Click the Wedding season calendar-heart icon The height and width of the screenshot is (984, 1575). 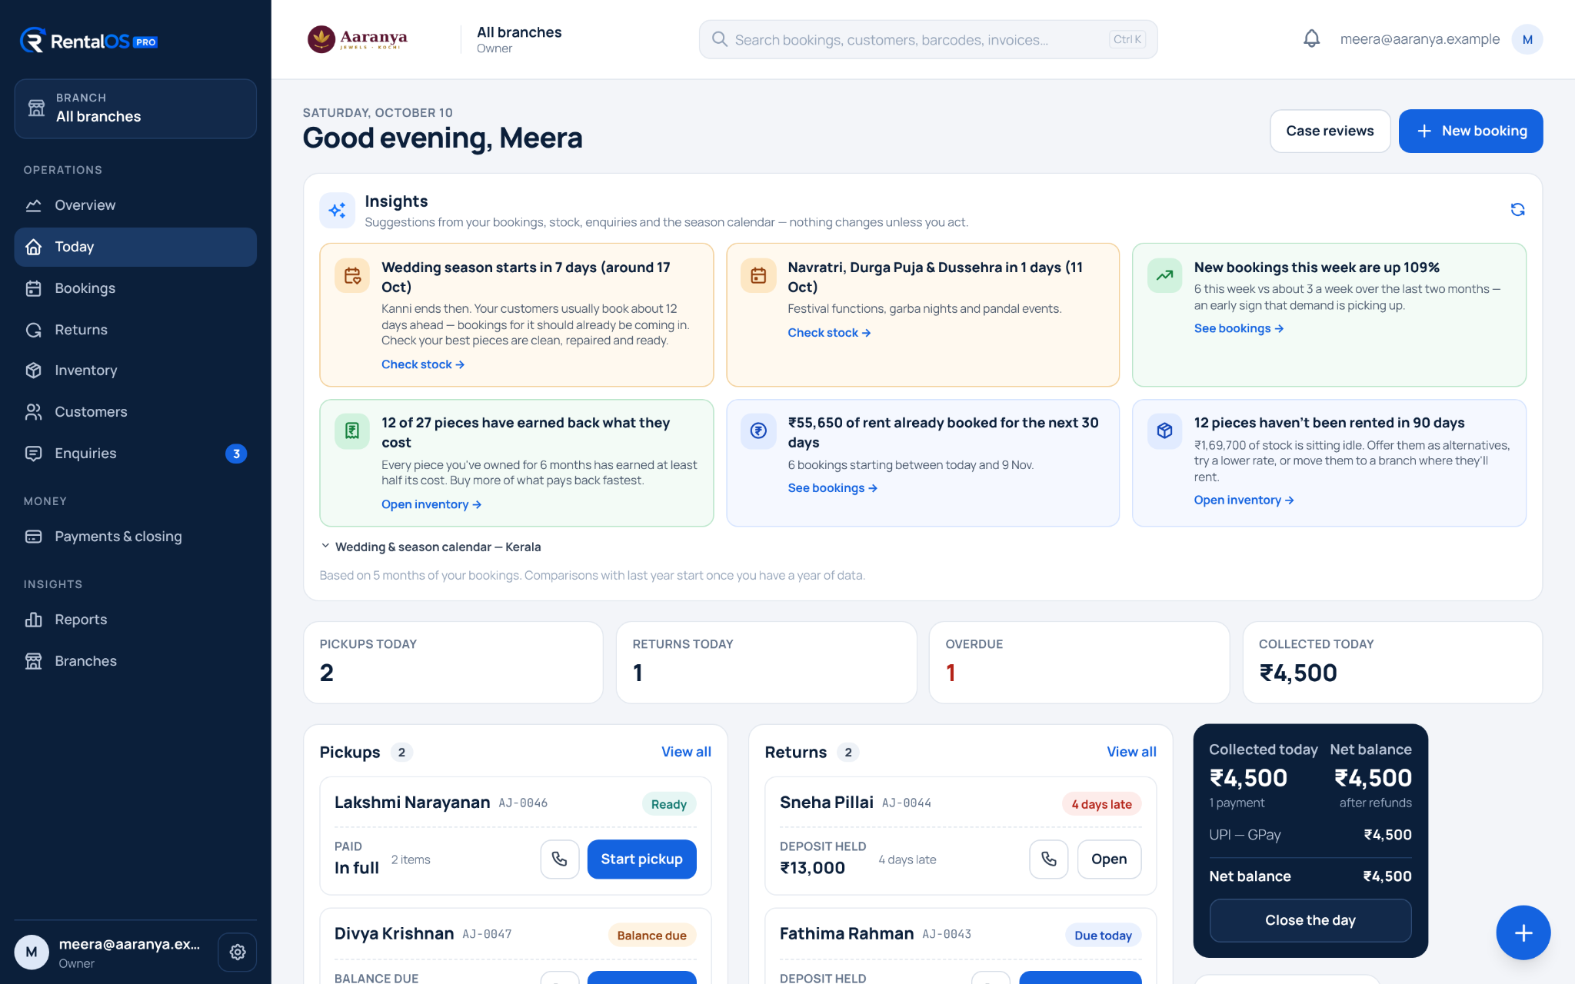pos(352,276)
